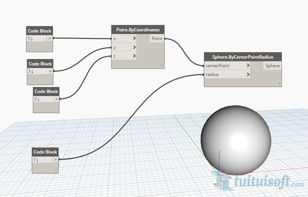Screen dimensions: 308x197
Task: Click the code field containing 7;
Action: pos(42,160)
